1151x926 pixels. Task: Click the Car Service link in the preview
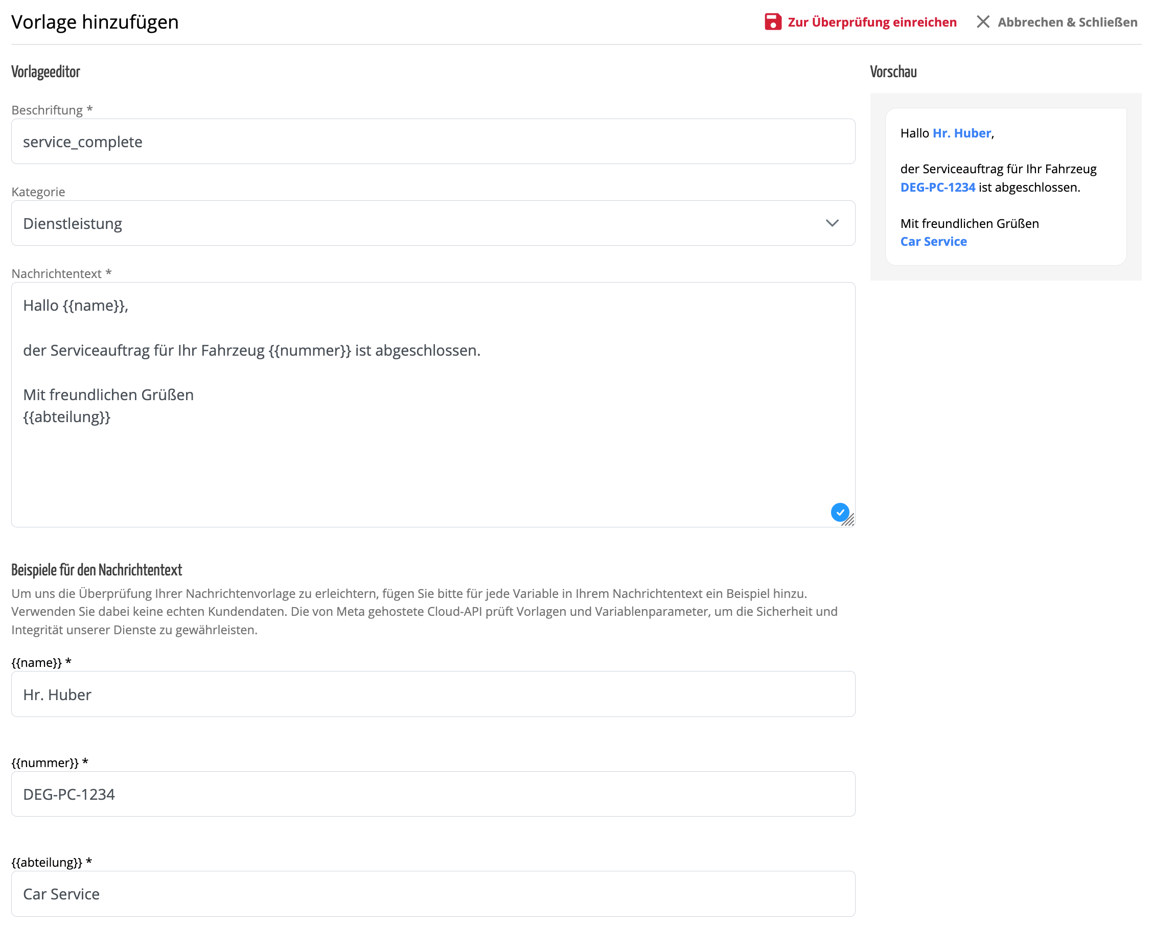pyautogui.click(x=933, y=241)
